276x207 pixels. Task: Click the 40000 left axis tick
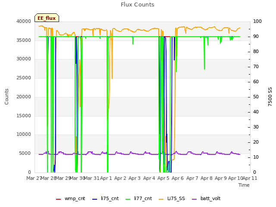24,21
